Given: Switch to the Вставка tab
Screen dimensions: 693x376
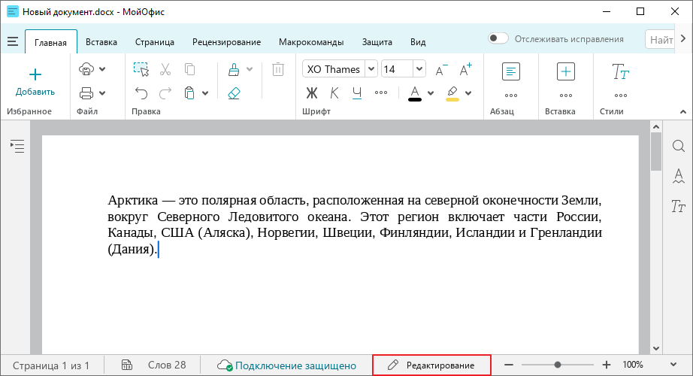Looking at the screenshot, I should 101,42.
